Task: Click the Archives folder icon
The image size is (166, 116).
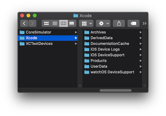Action: point(87,32)
